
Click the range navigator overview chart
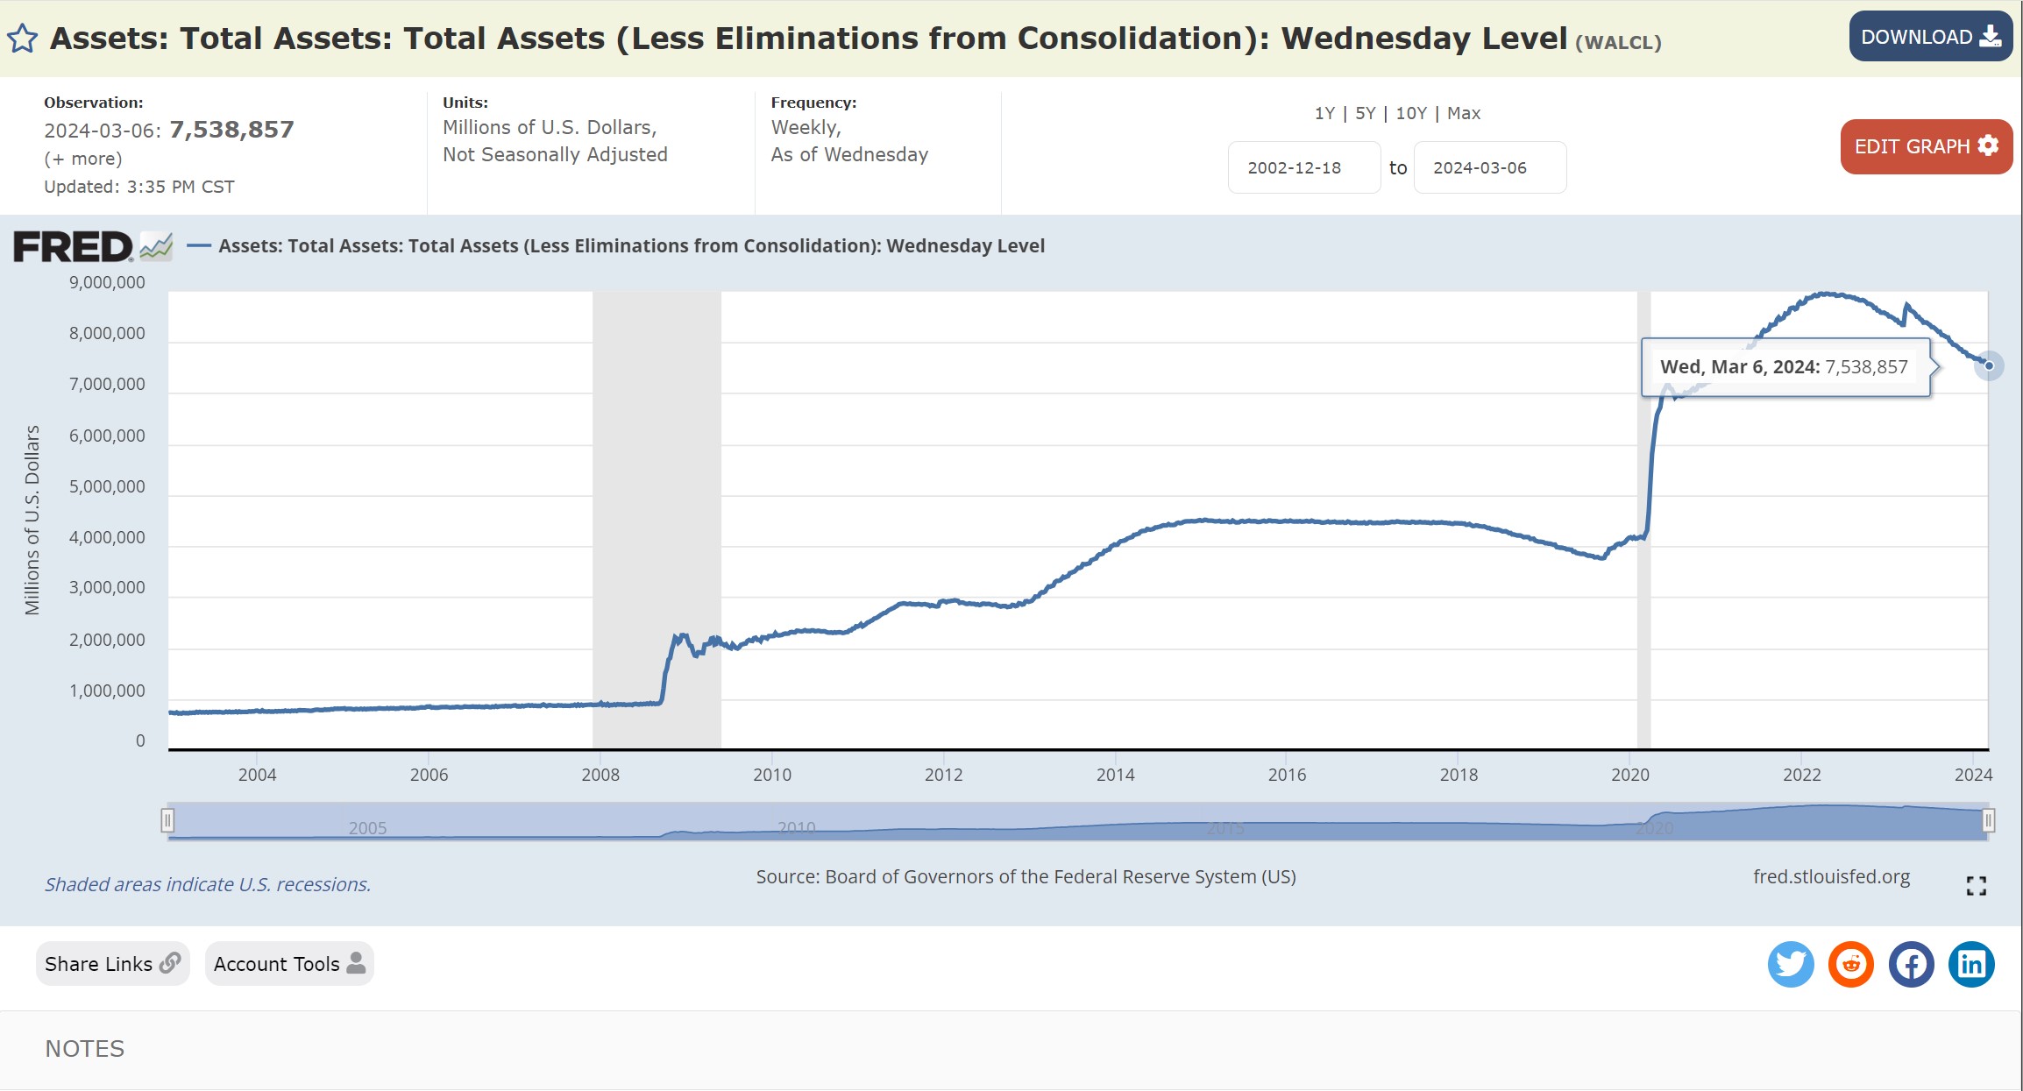1077,821
